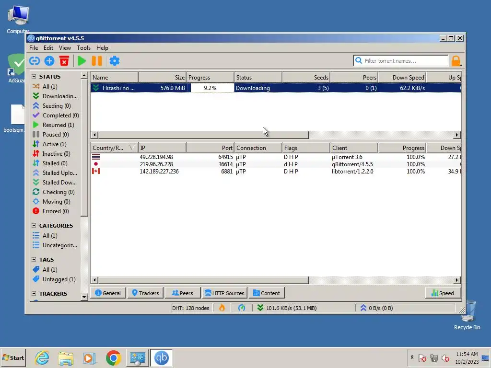Click the download speed 101.6 KiB/s status
The width and height of the screenshot is (491, 368).
(287, 308)
